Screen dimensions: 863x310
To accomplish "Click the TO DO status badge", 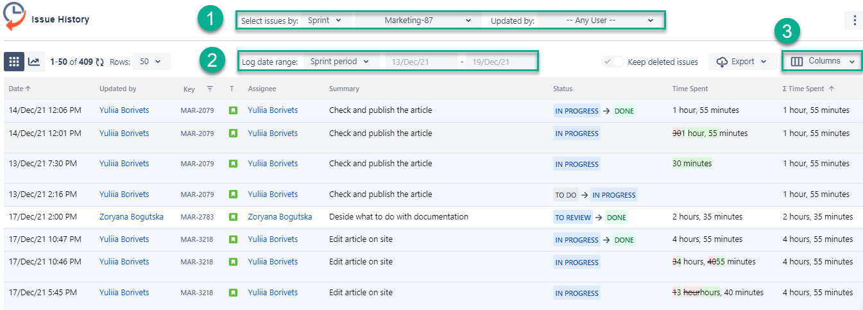I will 566,195.
